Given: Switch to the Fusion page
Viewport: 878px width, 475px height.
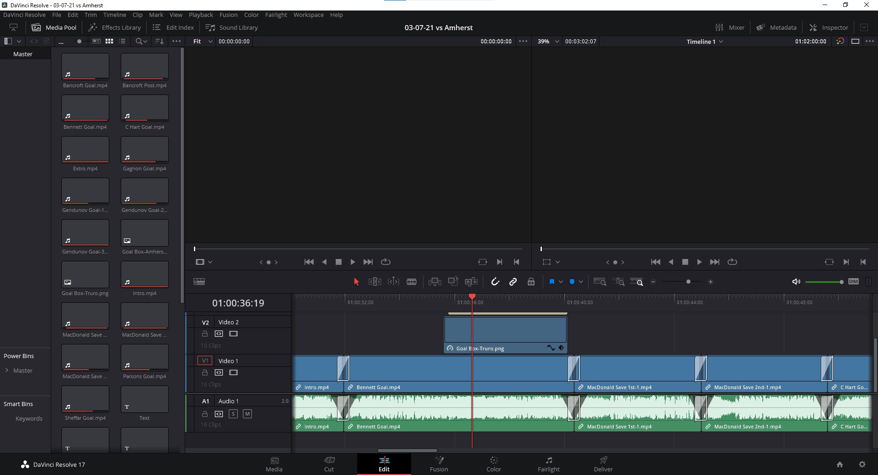Looking at the screenshot, I should tap(439, 464).
